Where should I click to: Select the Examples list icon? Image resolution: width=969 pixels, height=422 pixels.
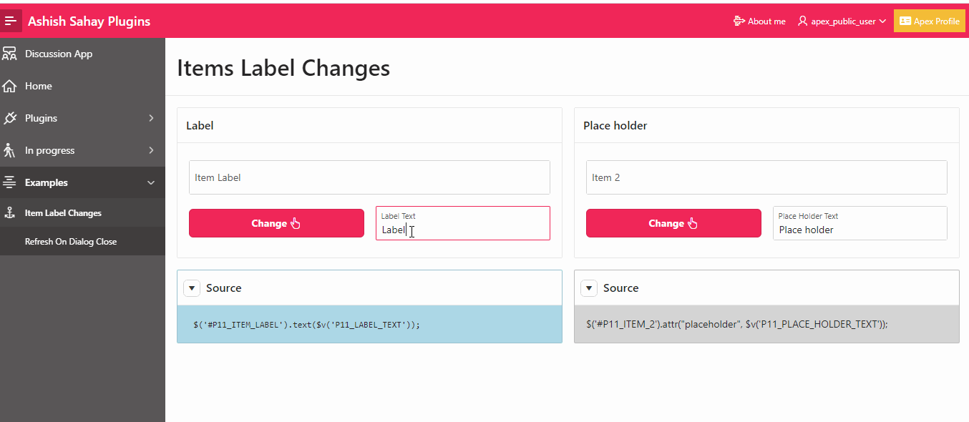point(10,182)
